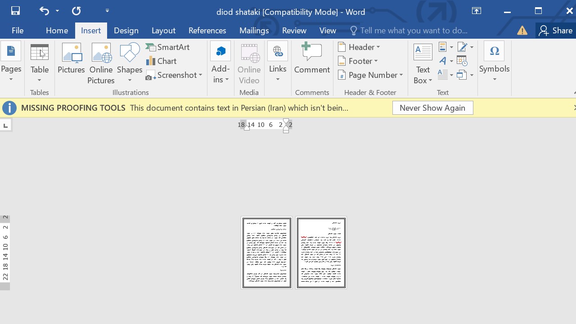Open the View tab
The height and width of the screenshot is (324, 576).
(x=328, y=31)
